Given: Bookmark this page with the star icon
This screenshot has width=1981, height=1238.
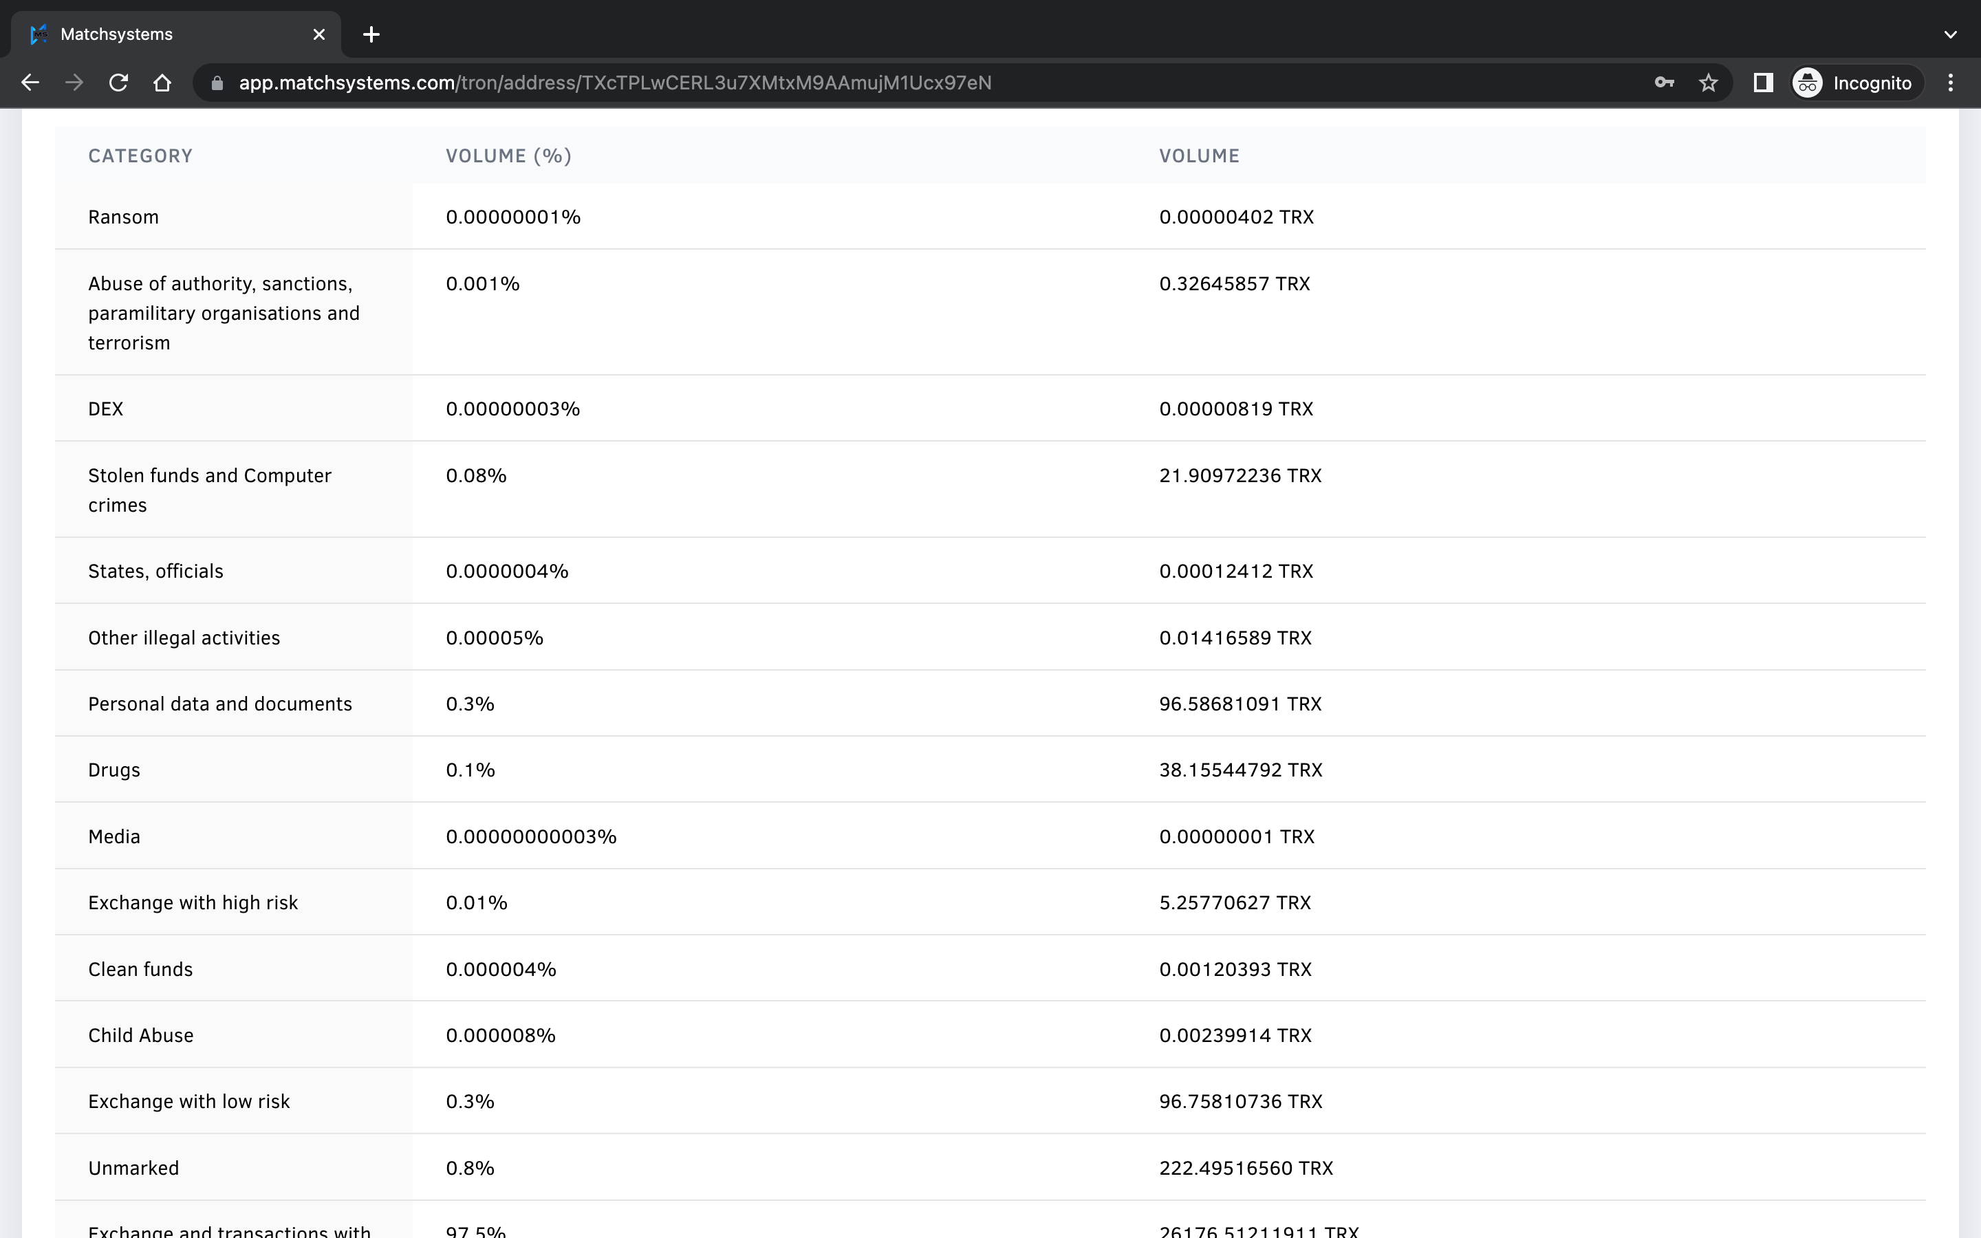Looking at the screenshot, I should 1709,82.
